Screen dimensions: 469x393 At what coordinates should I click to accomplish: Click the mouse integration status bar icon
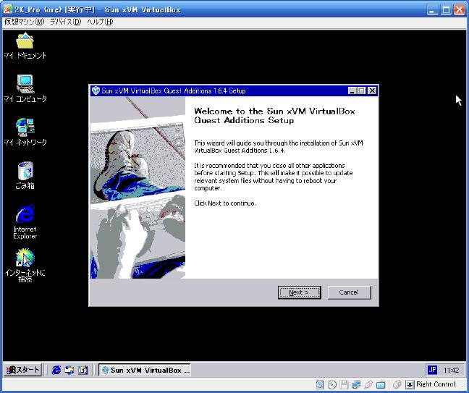click(x=397, y=384)
